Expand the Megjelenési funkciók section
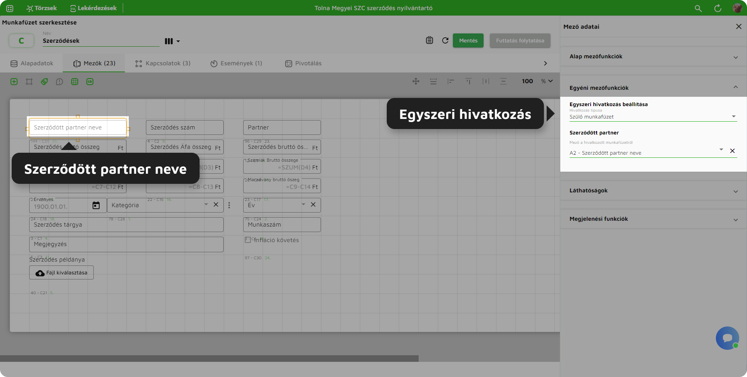This screenshot has width=747, height=377. coord(654,219)
